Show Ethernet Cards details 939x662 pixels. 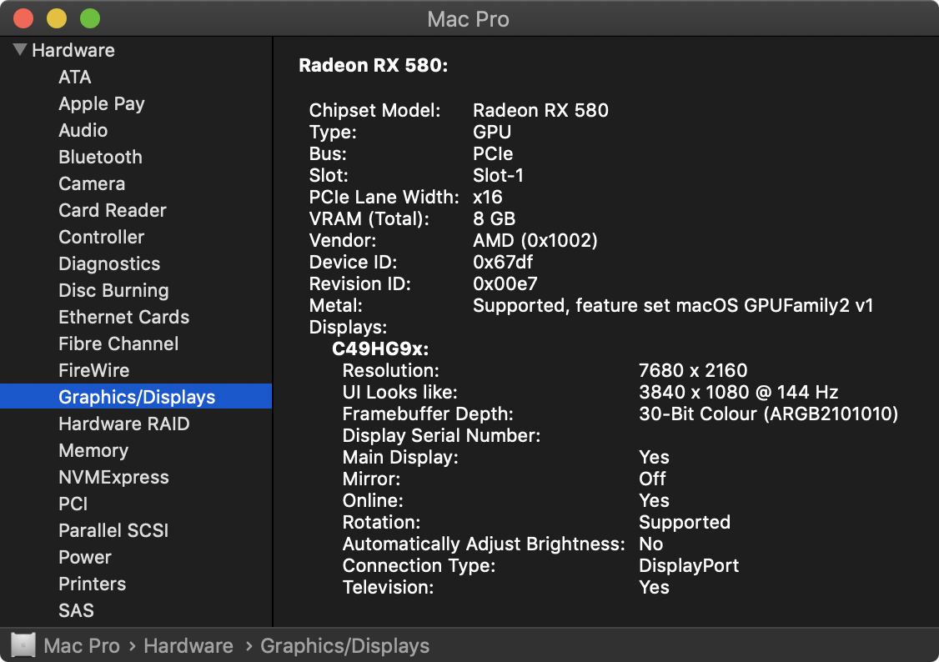pos(123,317)
